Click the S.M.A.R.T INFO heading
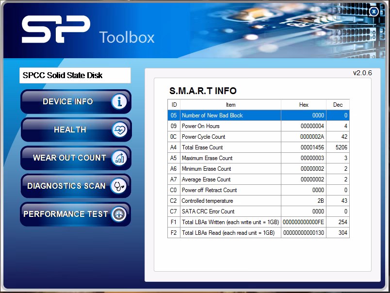390x293 pixels. click(203, 91)
